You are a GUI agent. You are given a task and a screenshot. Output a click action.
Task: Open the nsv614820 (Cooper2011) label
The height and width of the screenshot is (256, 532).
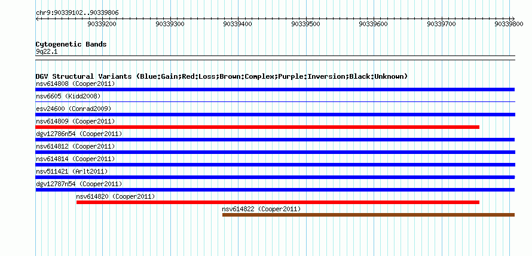[115, 196]
